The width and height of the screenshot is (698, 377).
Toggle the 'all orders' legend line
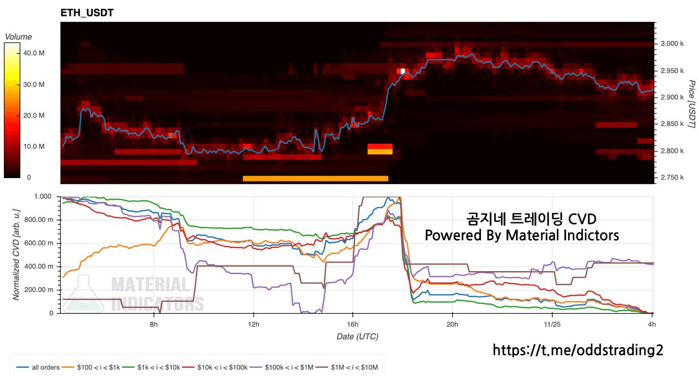(39, 367)
